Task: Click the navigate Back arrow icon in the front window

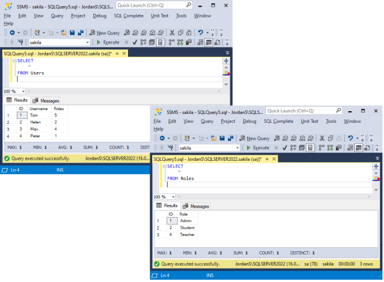Action: coord(161,138)
